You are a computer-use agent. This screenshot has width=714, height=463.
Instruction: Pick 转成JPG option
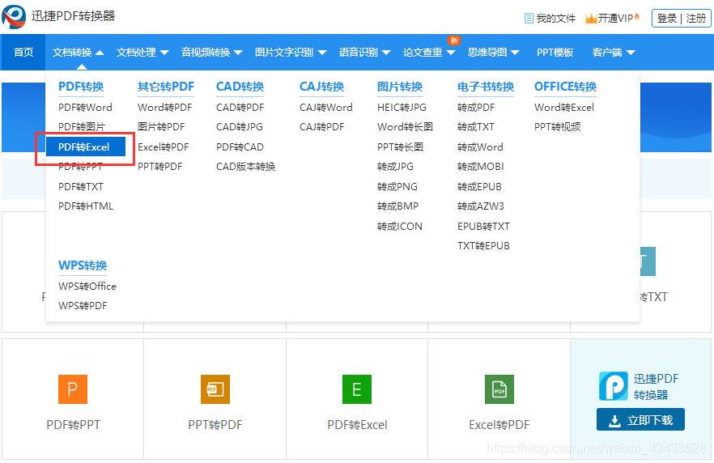click(395, 167)
